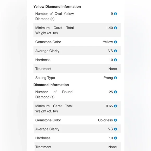Click info icon next to 9 oval yellow diamonds

(x=115, y=14)
